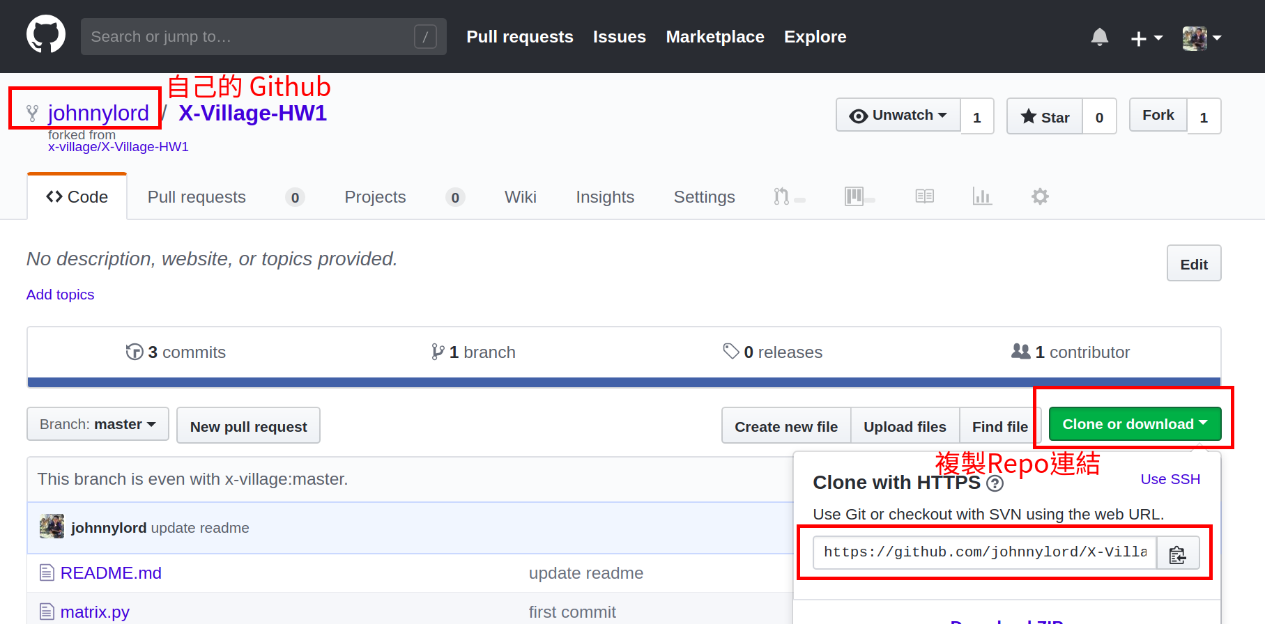Open the plus create-new dropdown

(x=1147, y=38)
